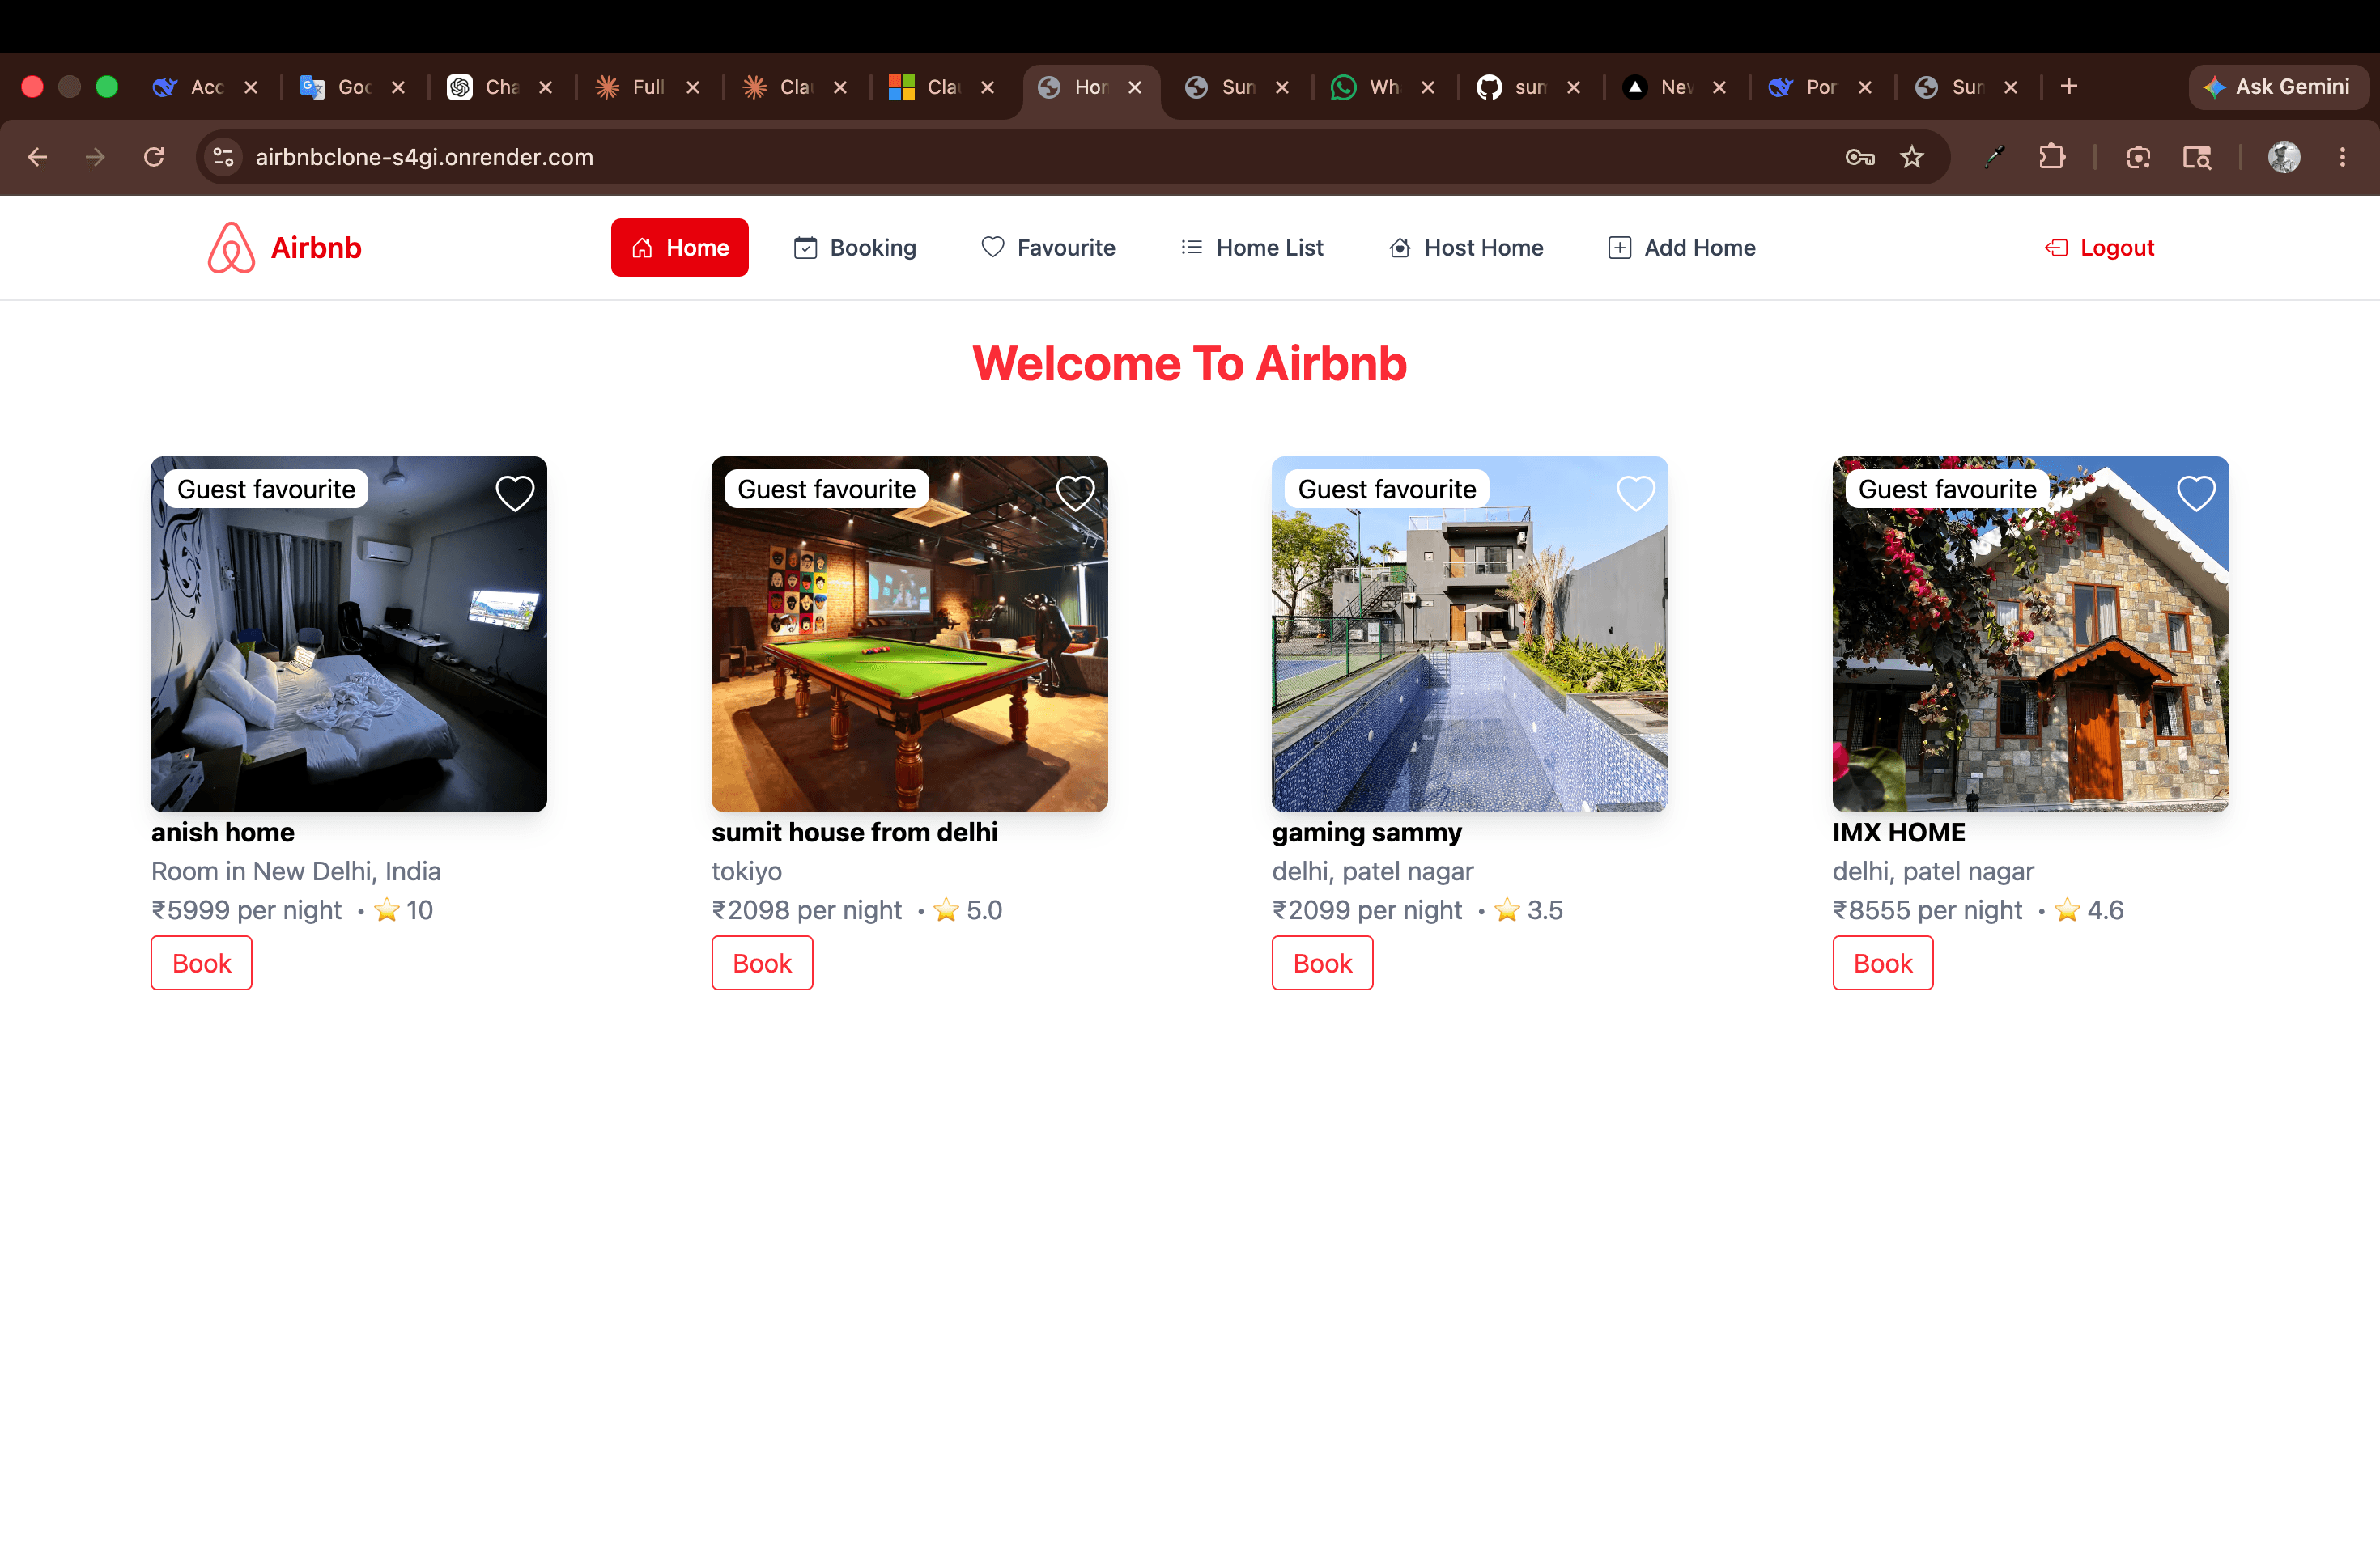Open Favourite page in navbar
Image resolution: width=2380 pixels, height=1547 pixels.
point(1048,248)
